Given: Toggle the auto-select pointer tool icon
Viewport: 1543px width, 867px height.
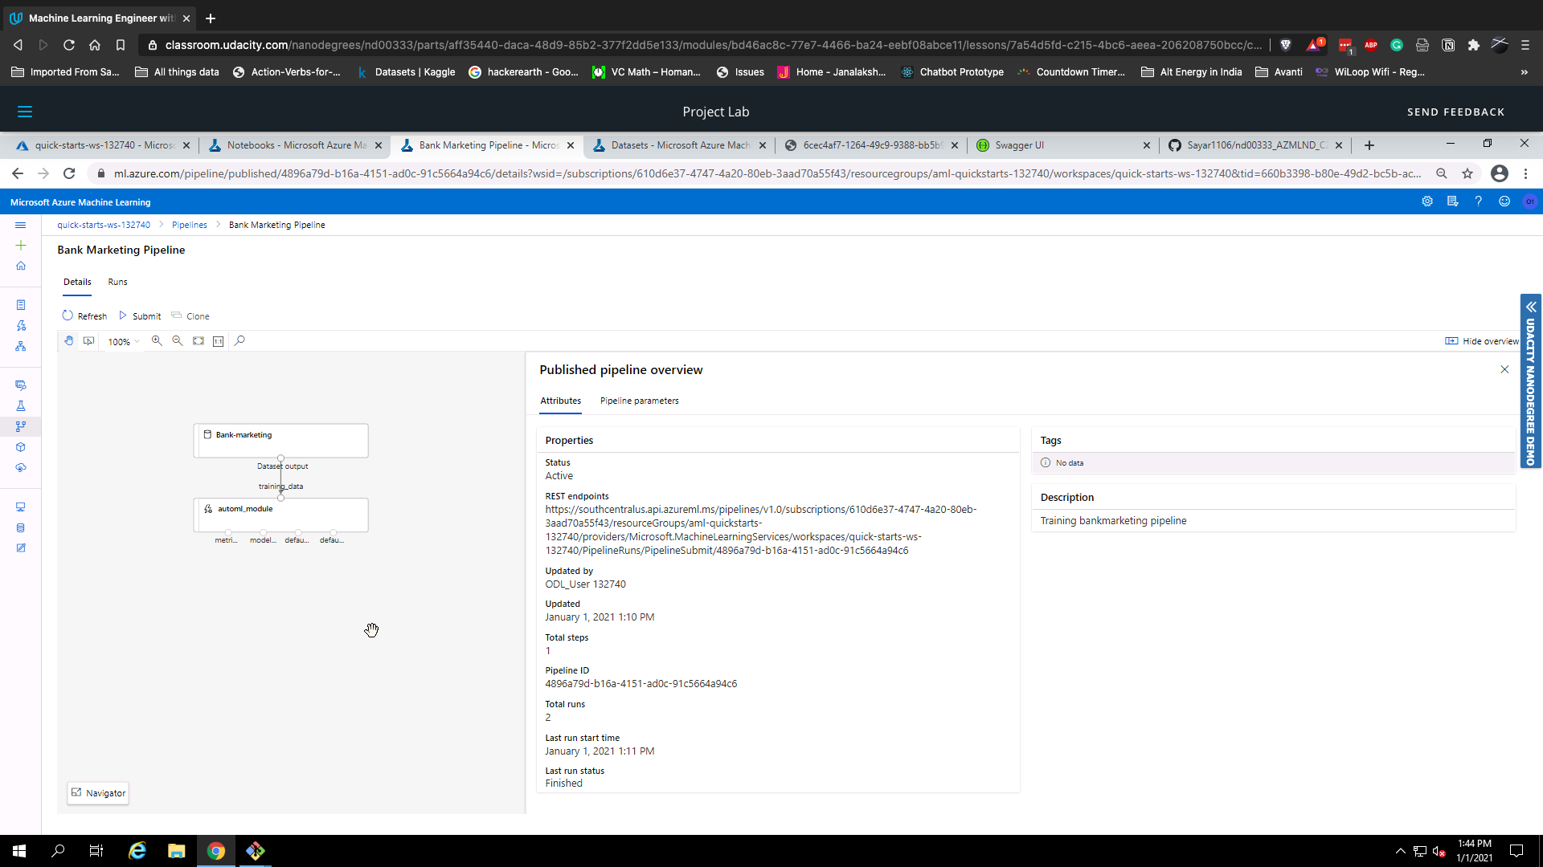Looking at the screenshot, I should pyautogui.click(x=89, y=341).
